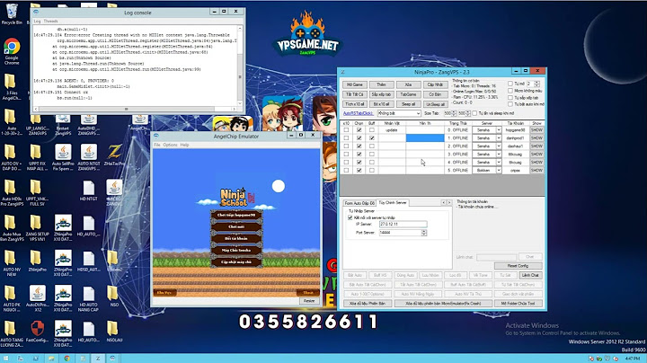Click the Reset Config button

pyautogui.click(x=518, y=266)
